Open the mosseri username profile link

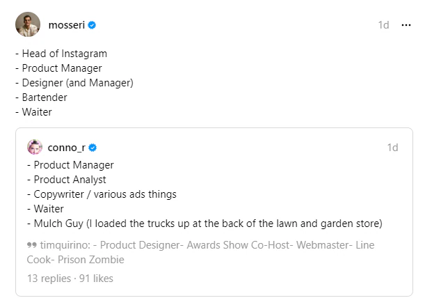point(66,25)
